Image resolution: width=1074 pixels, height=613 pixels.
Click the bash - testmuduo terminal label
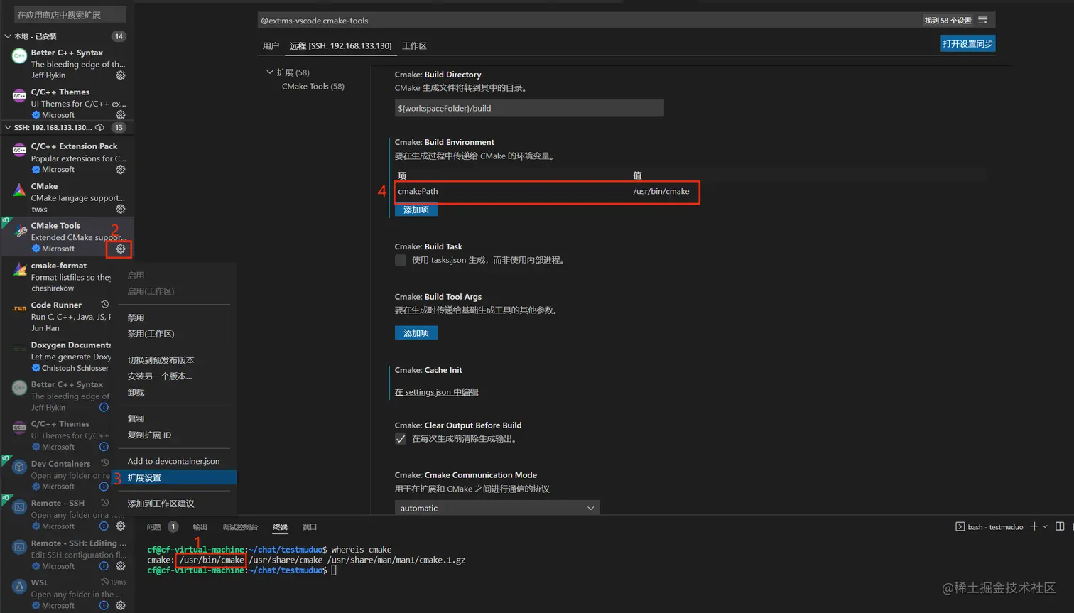(x=995, y=527)
